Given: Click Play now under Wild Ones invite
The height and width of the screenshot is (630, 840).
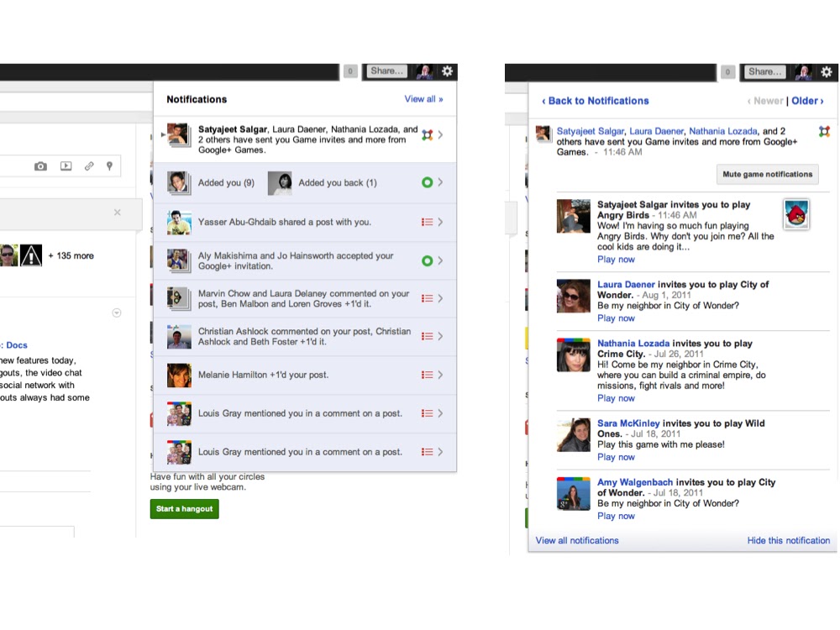Looking at the screenshot, I should point(616,458).
